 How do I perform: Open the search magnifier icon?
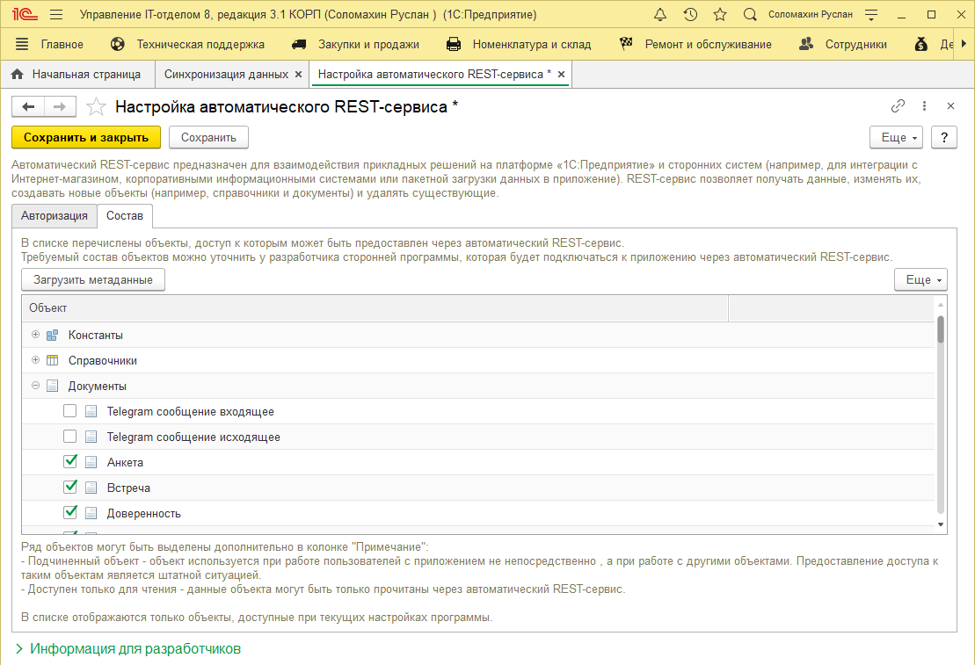pos(750,15)
